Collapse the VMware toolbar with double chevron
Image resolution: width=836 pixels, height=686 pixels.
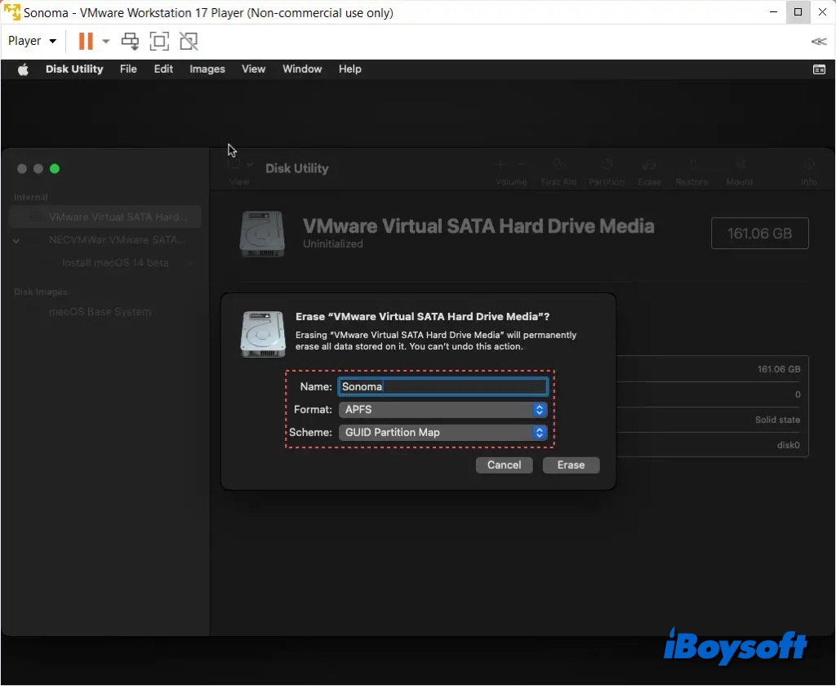click(818, 42)
